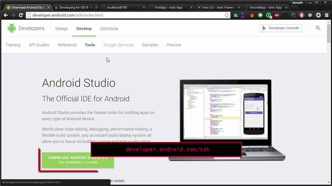Click the Samarth profile button

(297, 3)
